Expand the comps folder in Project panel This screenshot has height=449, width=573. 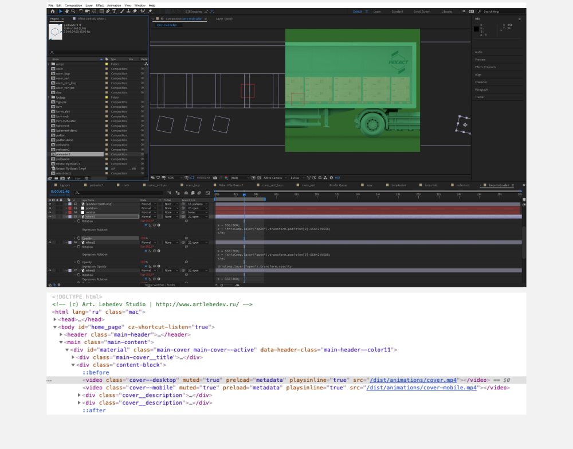pyautogui.click(x=49, y=64)
